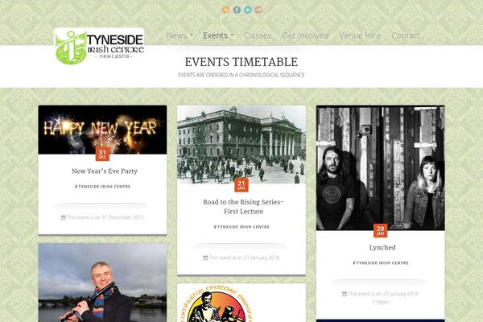483x322 pixels.
Task: Click the 31 Dec date badge
Action: [102, 154]
